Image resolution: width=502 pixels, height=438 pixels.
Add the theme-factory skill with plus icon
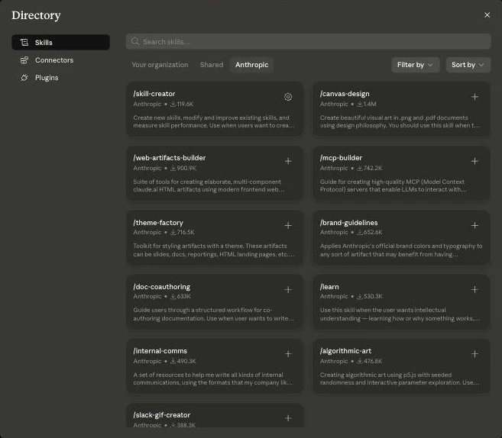(x=288, y=225)
